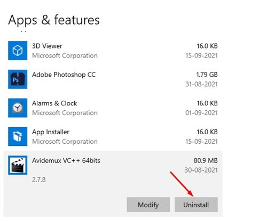Select the 3D Viewer app entry name
This screenshot has height=221, width=267.
(x=47, y=46)
